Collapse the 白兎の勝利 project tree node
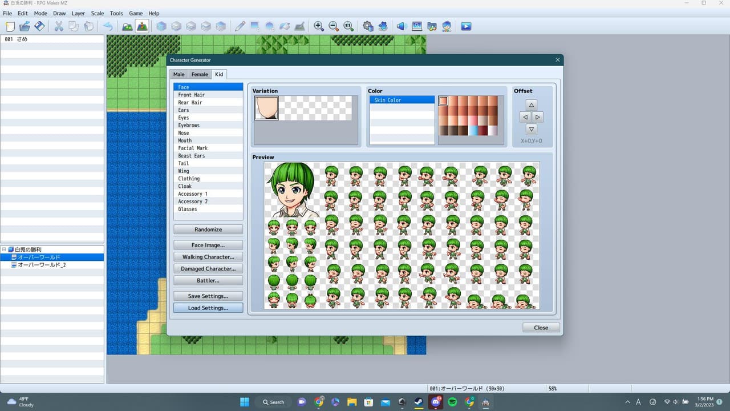 point(4,249)
